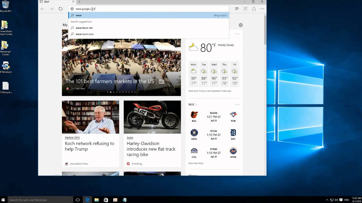362x203 pixels.
Task: Click the Share icon in Edge toolbar
Action: click(x=254, y=9)
